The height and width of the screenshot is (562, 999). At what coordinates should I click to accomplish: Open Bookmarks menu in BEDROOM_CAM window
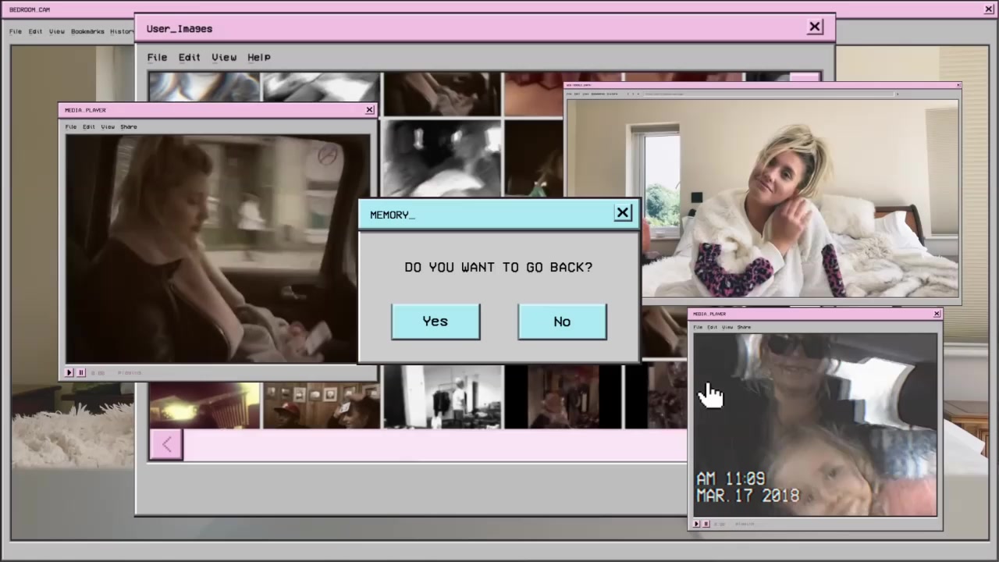(87, 31)
